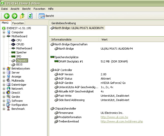The image size is (164, 136).
Task: Click the SPD memory module icon
Action: [x=13, y=56]
